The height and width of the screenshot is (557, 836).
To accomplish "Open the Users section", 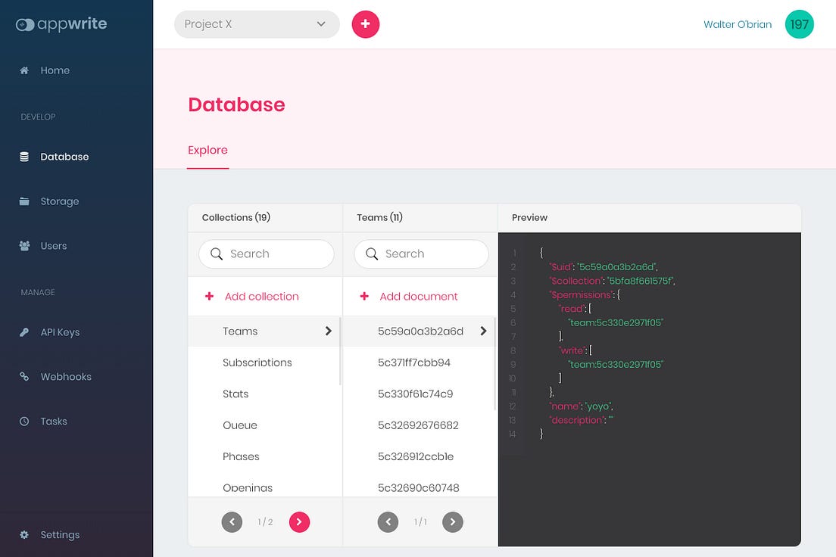I will tap(53, 245).
